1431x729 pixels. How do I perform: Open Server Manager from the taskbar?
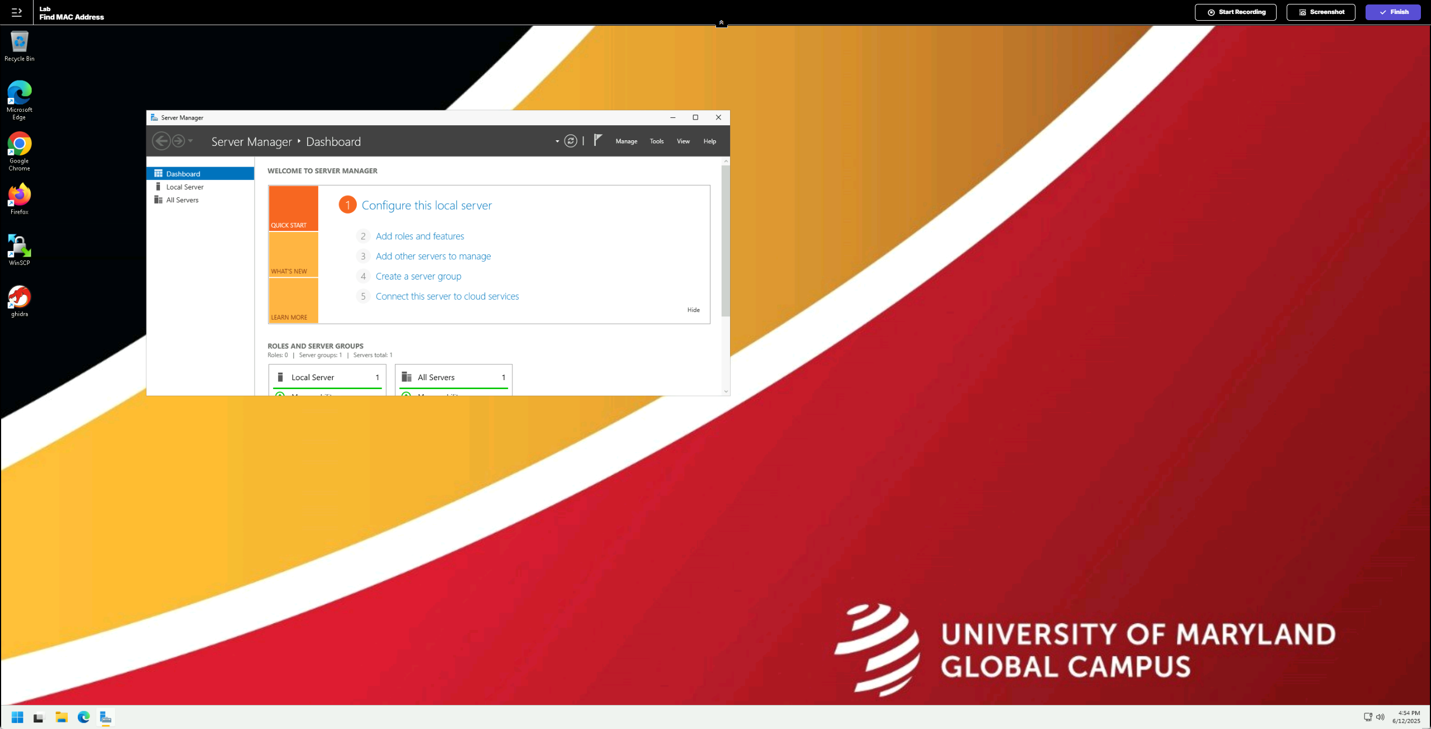pyautogui.click(x=106, y=717)
